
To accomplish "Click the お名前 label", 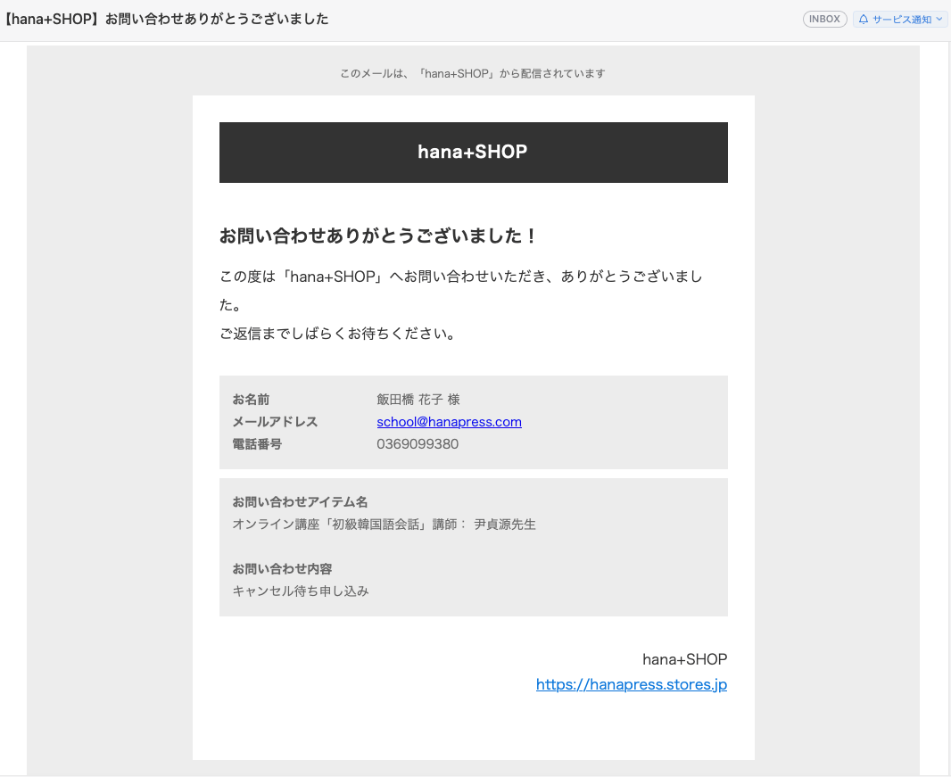I will [x=251, y=399].
